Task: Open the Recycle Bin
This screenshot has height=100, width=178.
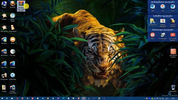Action: coord(173,88)
